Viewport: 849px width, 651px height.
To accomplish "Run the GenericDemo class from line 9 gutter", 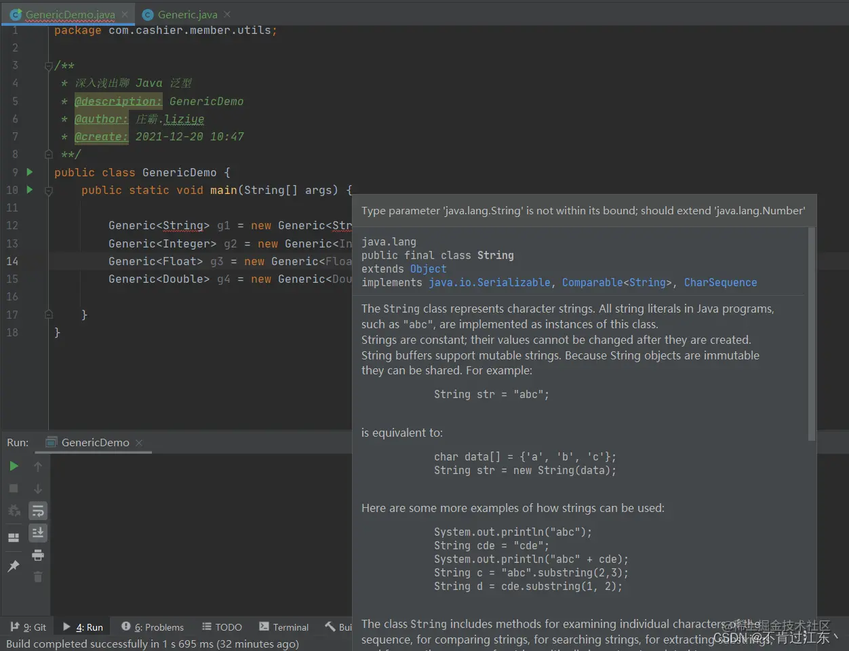I will (30, 172).
